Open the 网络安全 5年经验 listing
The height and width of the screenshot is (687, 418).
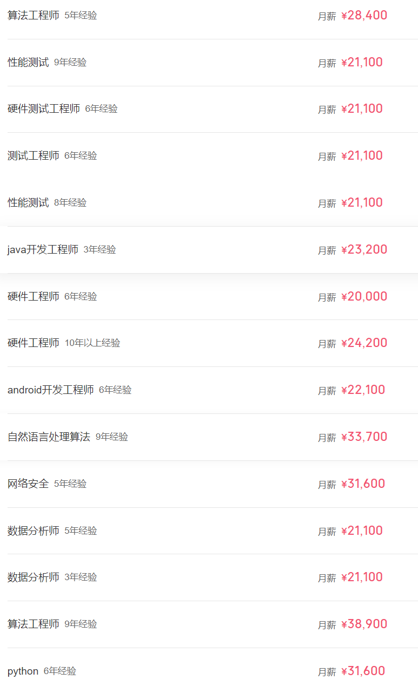[x=28, y=484]
